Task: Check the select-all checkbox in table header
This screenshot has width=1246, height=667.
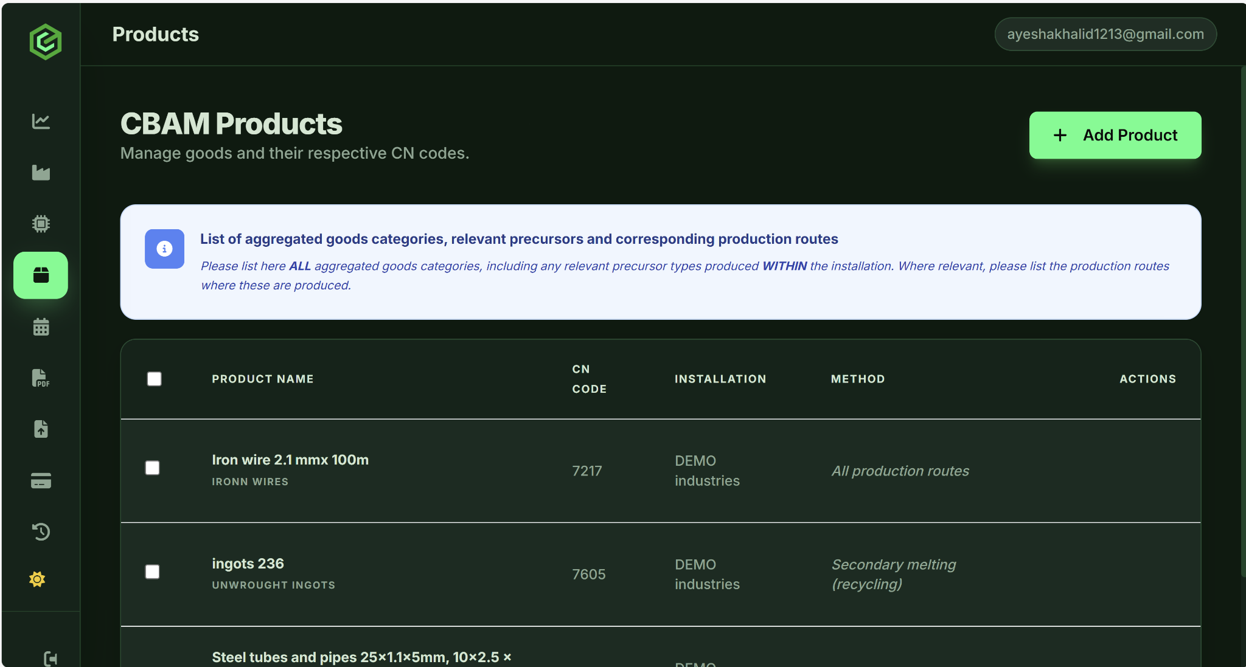Action: [x=154, y=379]
